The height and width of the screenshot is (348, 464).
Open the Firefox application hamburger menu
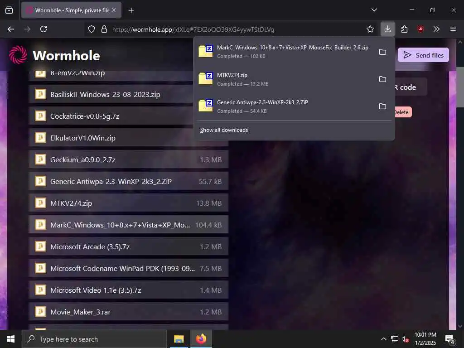click(x=453, y=29)
